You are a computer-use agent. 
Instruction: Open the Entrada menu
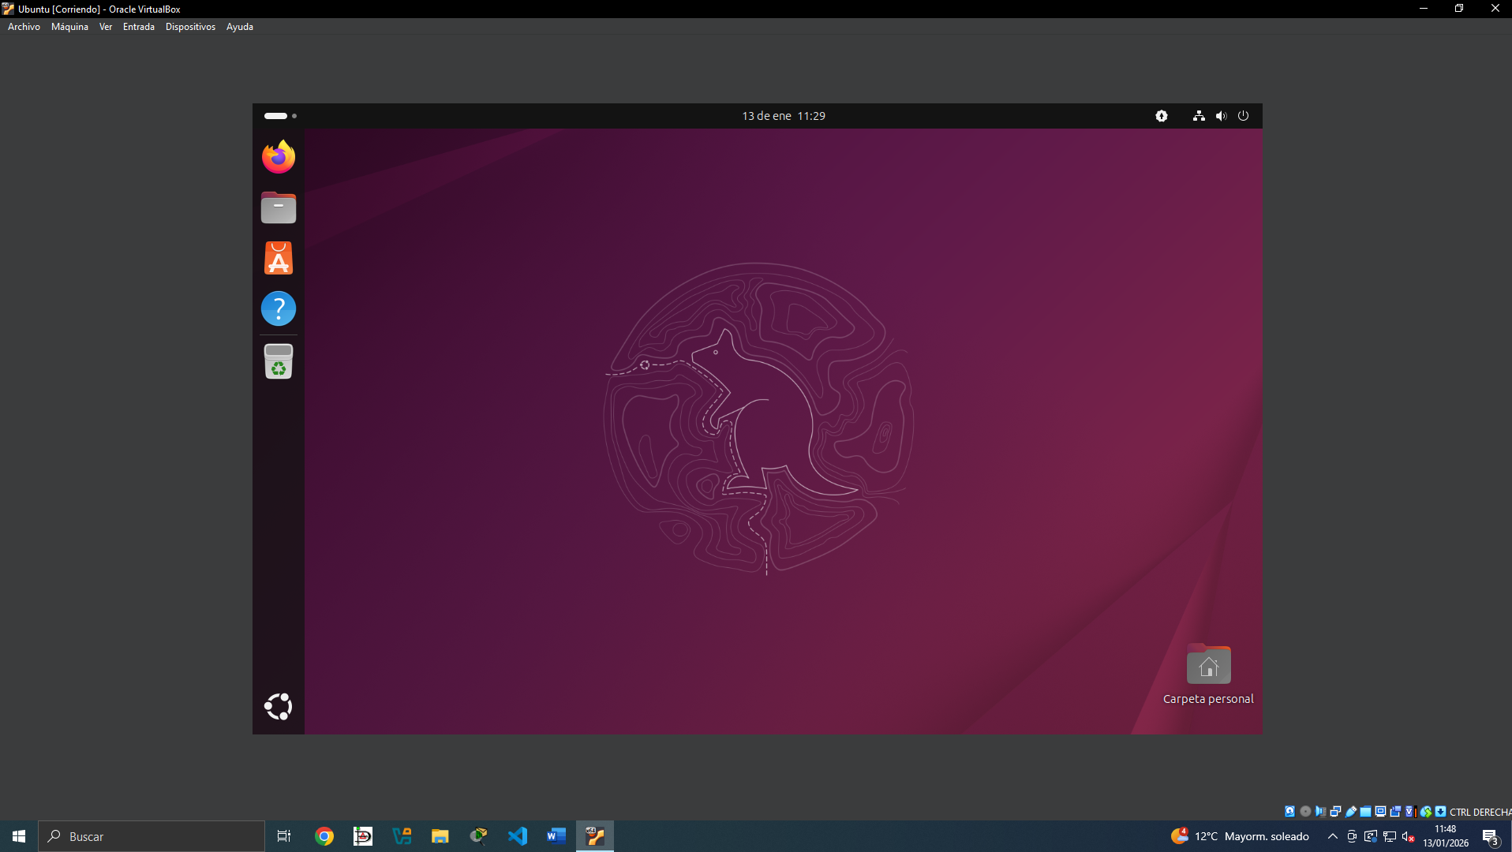(x=139, y=27)
